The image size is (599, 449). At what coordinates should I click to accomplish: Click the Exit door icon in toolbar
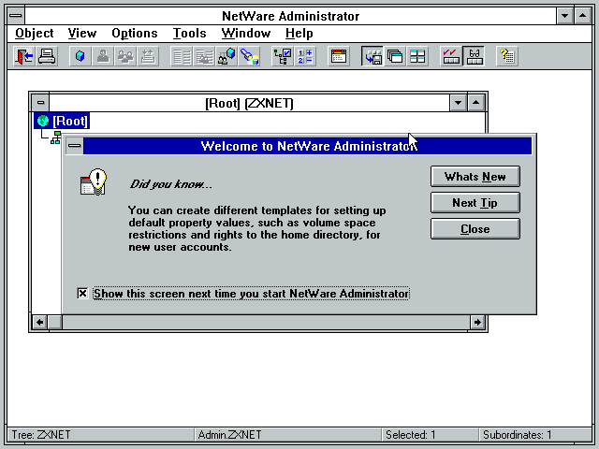point(23,56)
